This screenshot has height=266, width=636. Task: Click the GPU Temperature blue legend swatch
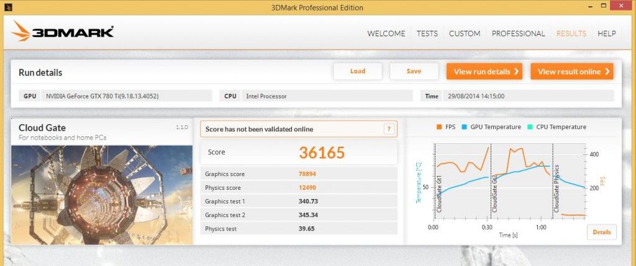click(x=465, y=126)
